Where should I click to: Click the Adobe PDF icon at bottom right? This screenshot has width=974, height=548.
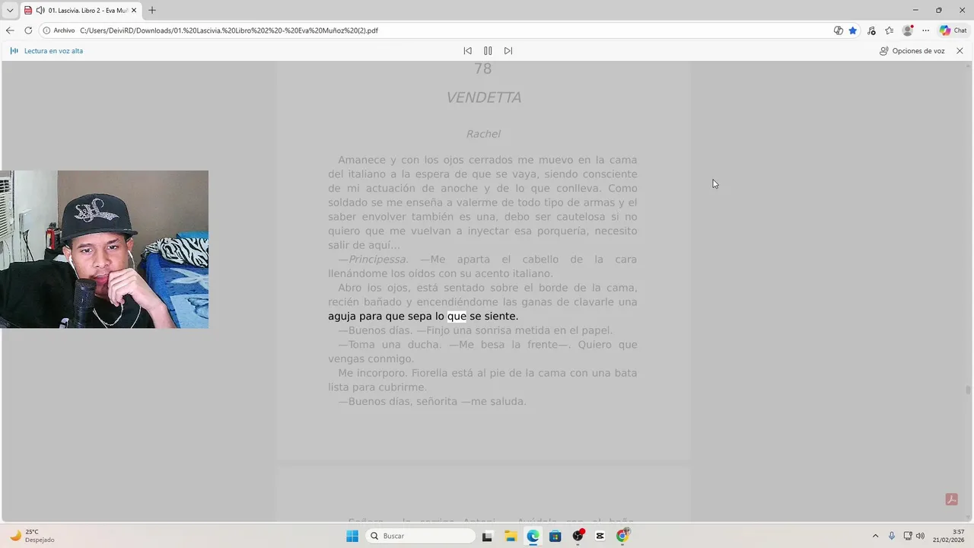point(951,499)
